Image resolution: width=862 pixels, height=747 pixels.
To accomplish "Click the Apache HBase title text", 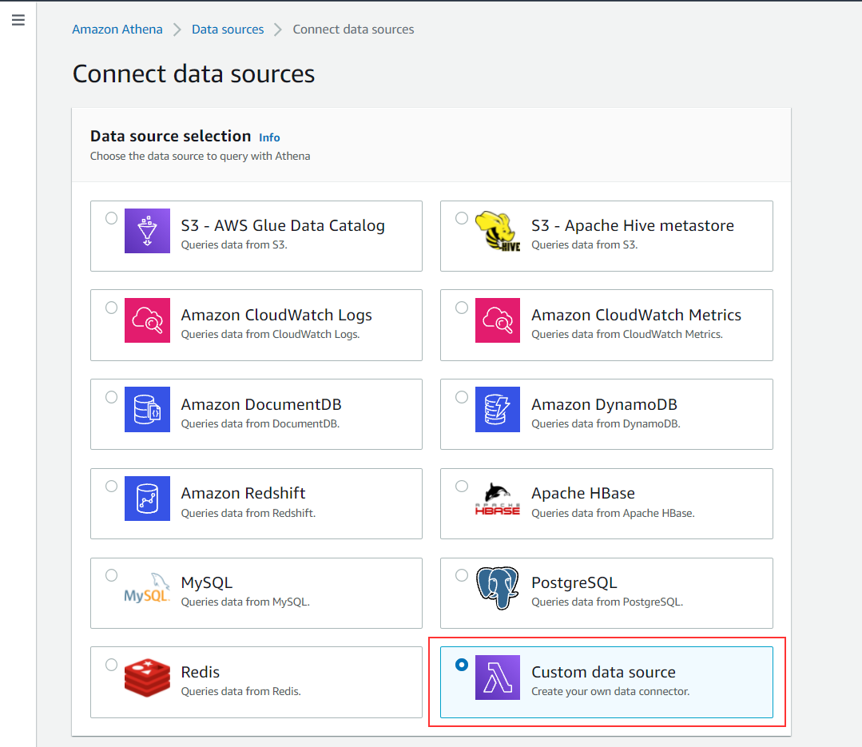I will [582, 493].
